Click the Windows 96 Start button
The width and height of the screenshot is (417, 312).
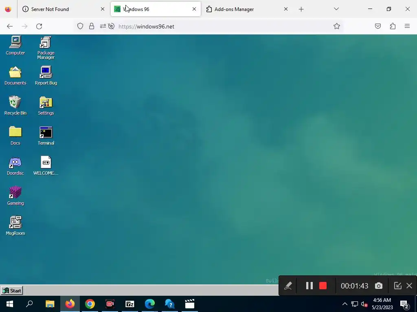(x=12, y=290)
